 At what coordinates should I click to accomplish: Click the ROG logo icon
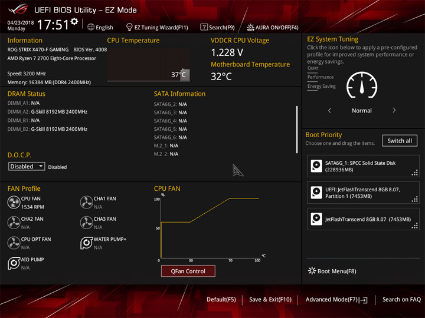pos(18,9)
